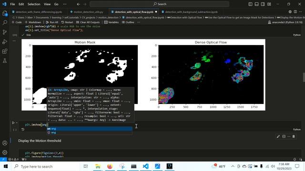Click the 'Display the Motion threshold' markdown text
This screenshot has height=171, width=305.
[40, 141]
